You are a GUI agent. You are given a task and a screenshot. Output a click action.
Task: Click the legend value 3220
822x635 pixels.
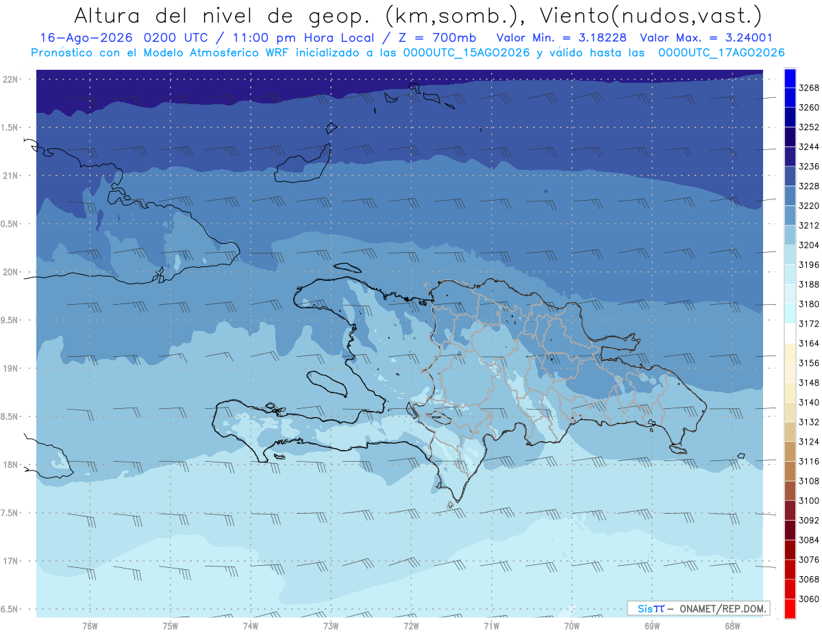pos(809,206)
